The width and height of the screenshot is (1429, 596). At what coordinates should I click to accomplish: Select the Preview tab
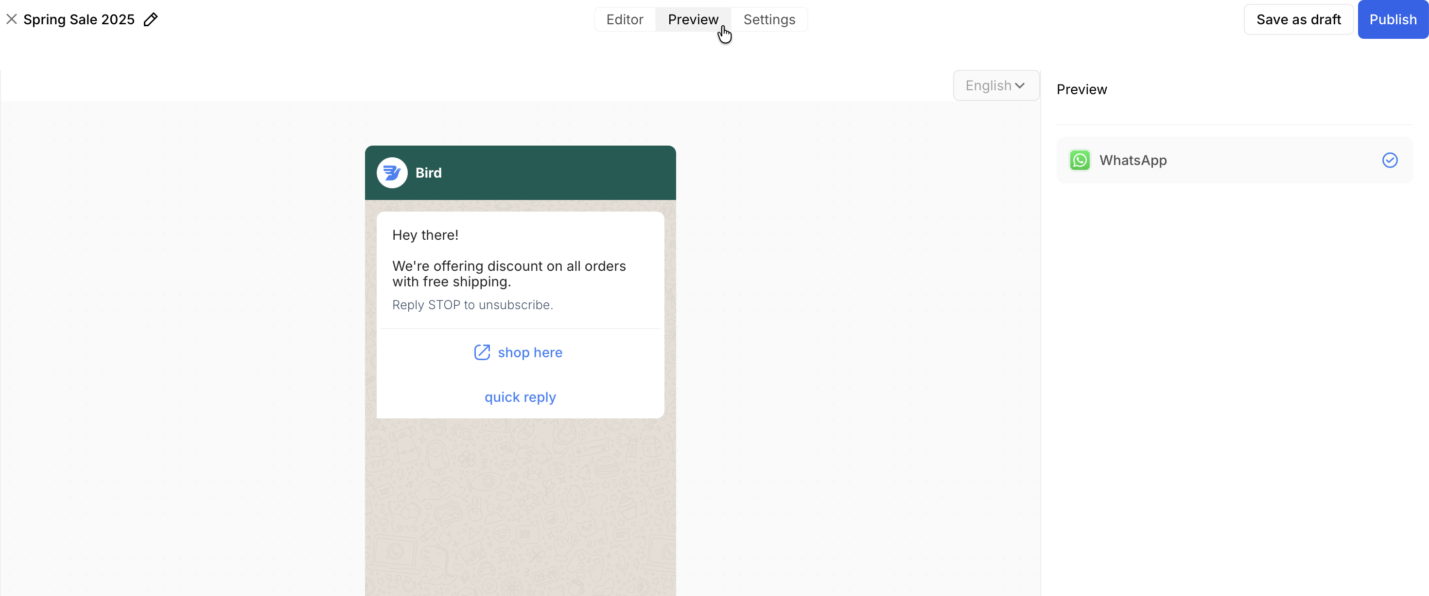692,19
